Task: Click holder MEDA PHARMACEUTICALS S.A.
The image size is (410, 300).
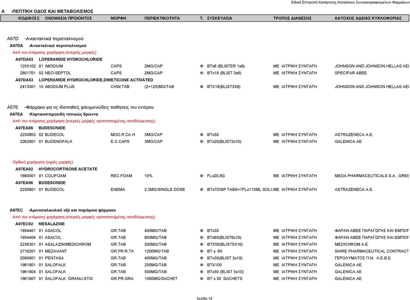Action: (x=372, y=176)
